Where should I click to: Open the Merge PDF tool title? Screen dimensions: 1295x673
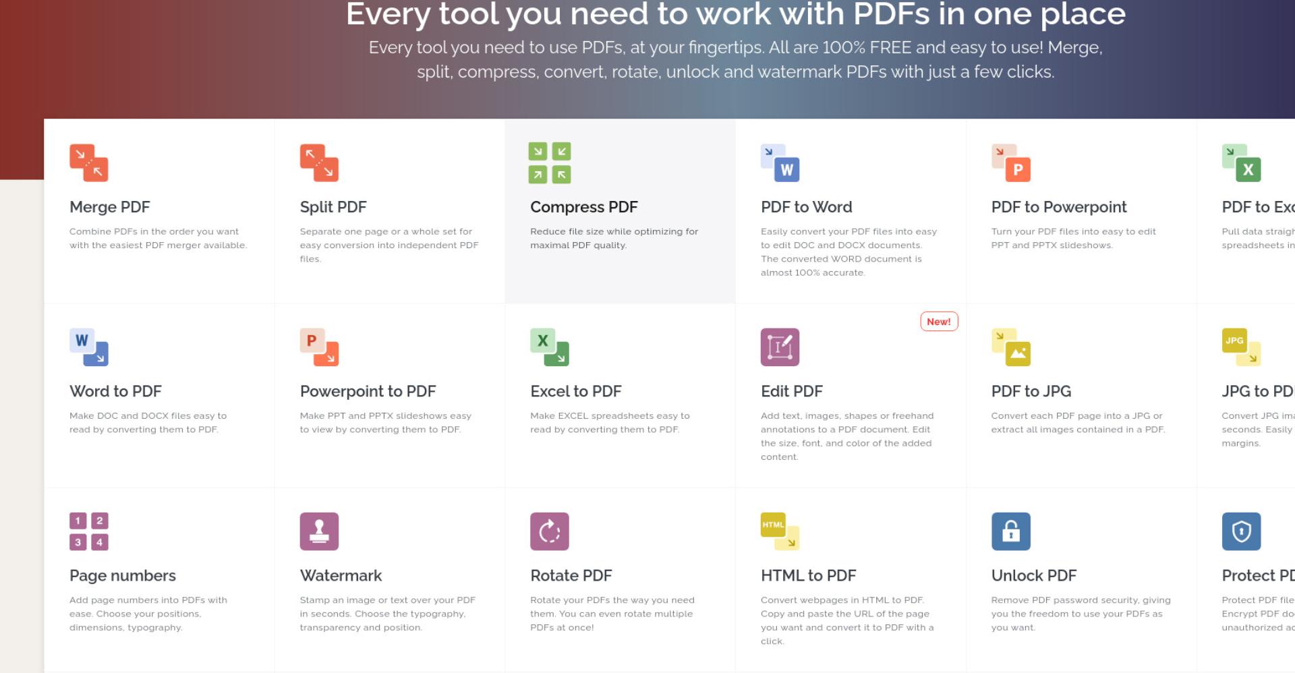pyautogui.click(x=110, y=207)
